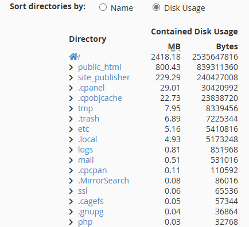Expand the public_html directory chevron
Image resolution: width=249 pixels, height=227 pixels.
coord(71,67)
